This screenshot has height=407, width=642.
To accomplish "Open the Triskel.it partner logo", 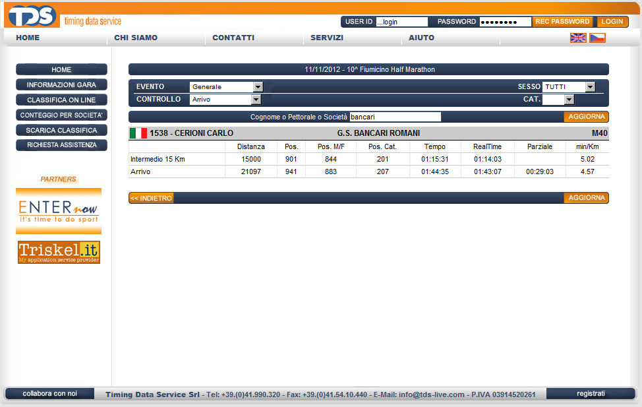I will coord(59,252).
